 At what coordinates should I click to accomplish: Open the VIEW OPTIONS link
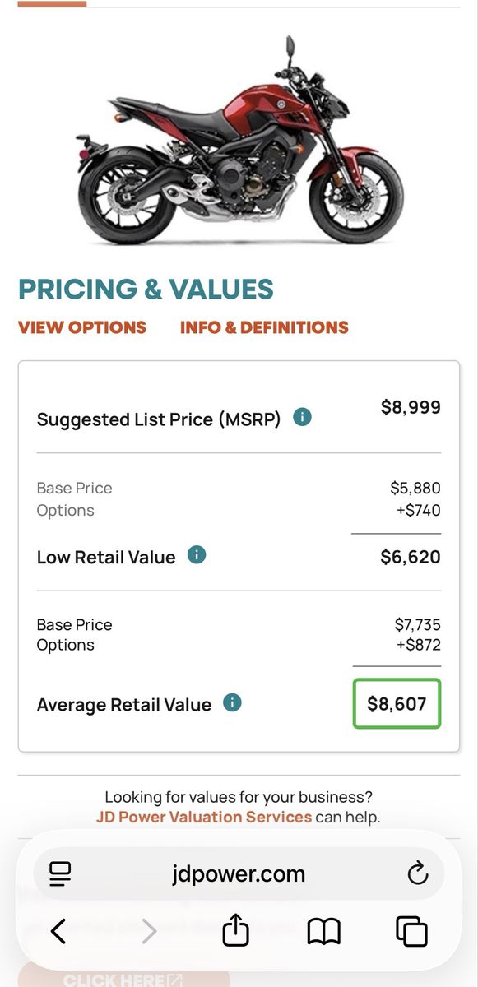82,327
